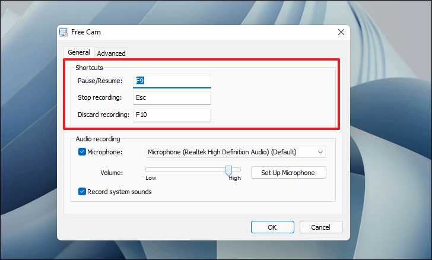Click the Stop recording shortcut field
432x260 pixels.
click(x=172, y=98)
